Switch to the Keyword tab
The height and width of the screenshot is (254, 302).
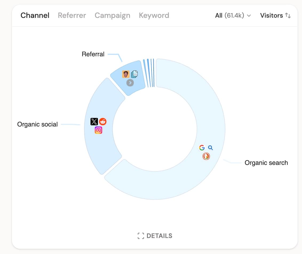pyautogui.click(x=154, y=15)
